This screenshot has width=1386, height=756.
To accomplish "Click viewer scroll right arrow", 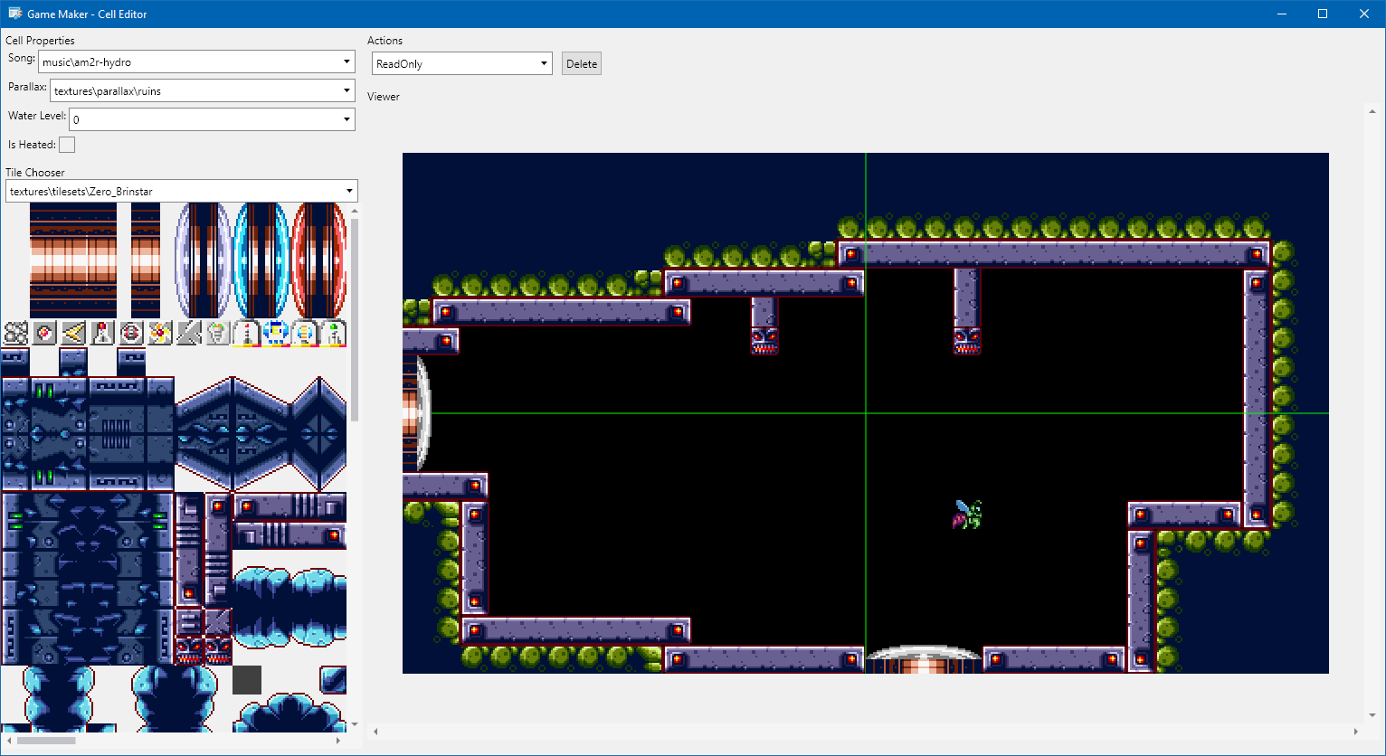I will (x=1356, y=732).
